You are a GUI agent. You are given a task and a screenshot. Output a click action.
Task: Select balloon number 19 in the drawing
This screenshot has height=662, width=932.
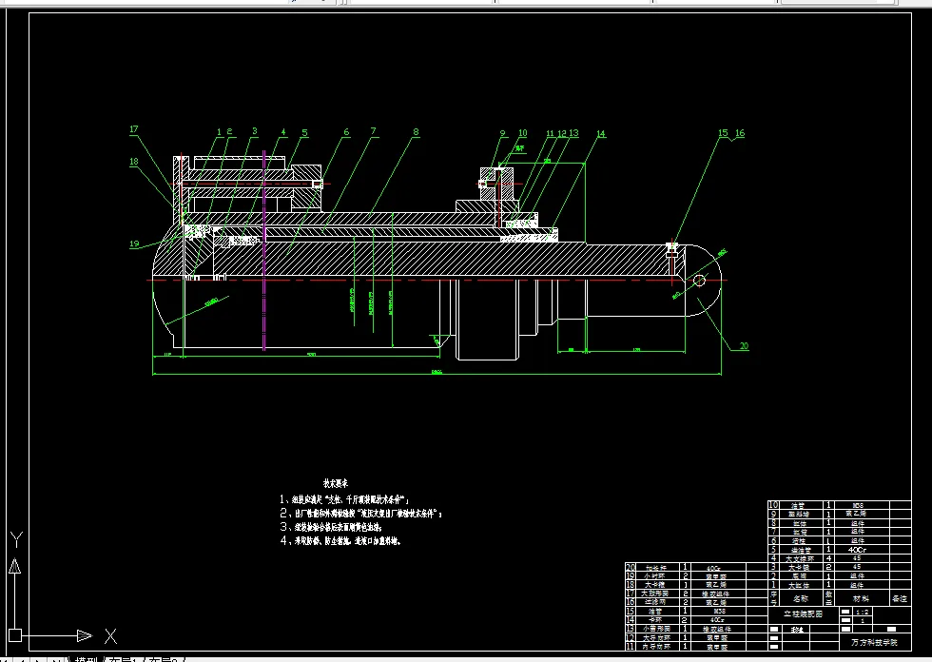tap(134, 243)
